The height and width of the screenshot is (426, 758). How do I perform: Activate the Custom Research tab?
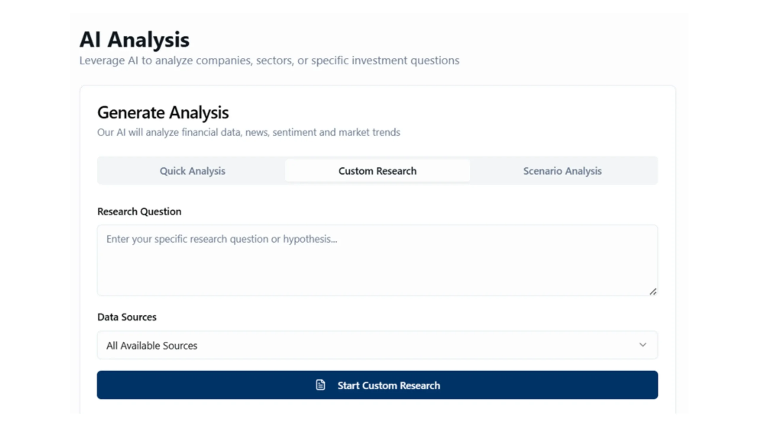377,171
